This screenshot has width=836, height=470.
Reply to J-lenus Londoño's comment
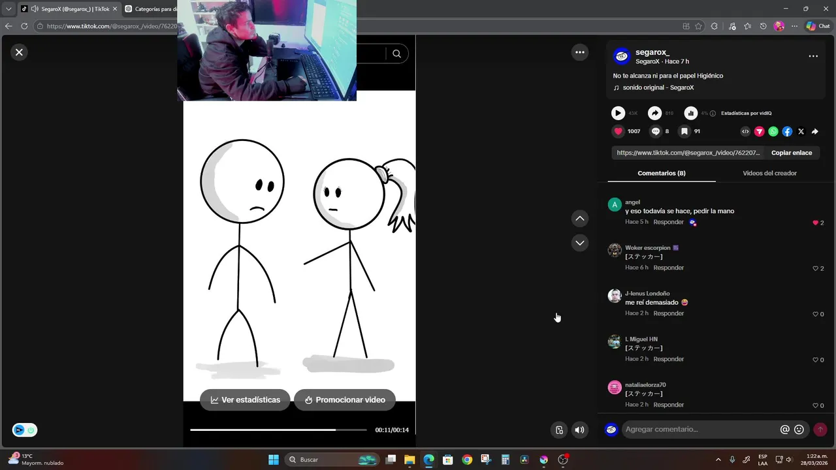point(668,313)
